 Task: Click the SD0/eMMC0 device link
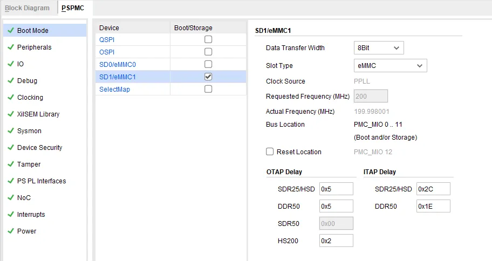click(117, 65)
